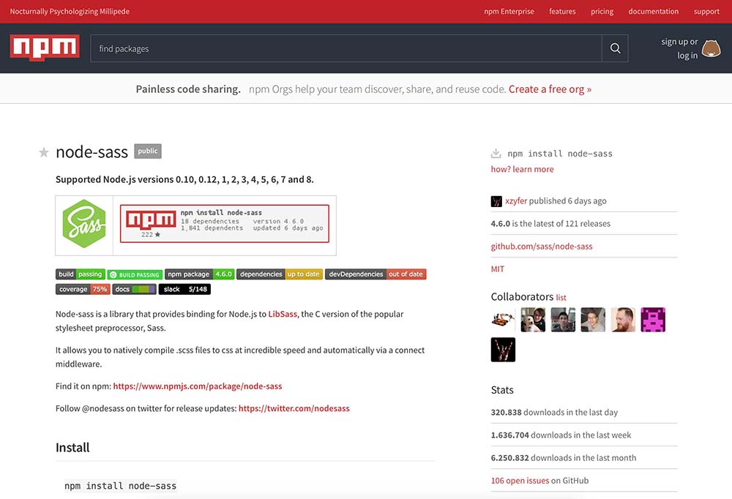732x499 pixels.
Task: Click the green BUILD PASSING AppVeyor badge
Action: click(135, 275)
